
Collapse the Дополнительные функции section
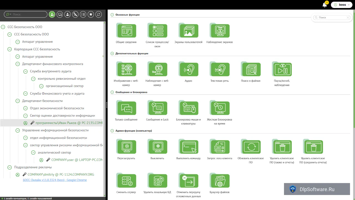point(112,53)
